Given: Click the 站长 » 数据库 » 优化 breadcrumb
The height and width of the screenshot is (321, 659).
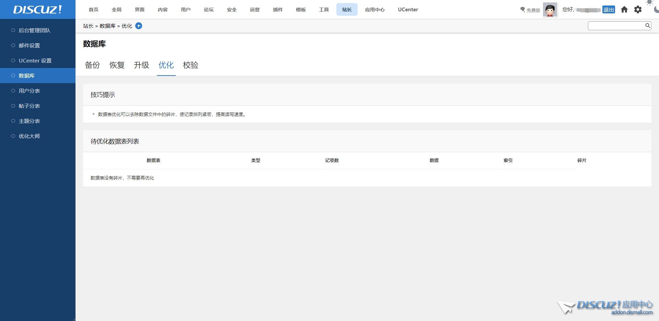Looking at the screenshot, I should 107,26.
